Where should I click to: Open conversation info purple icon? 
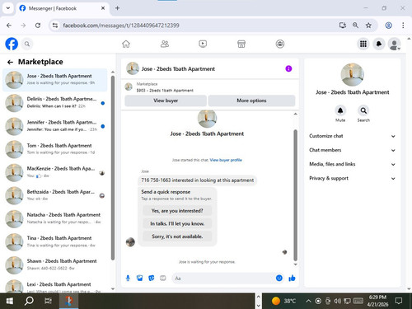coord(288,68)
